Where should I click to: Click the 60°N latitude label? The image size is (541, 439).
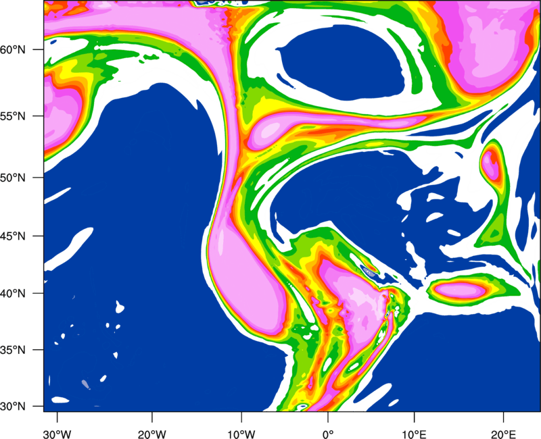[x=13, y=49]
